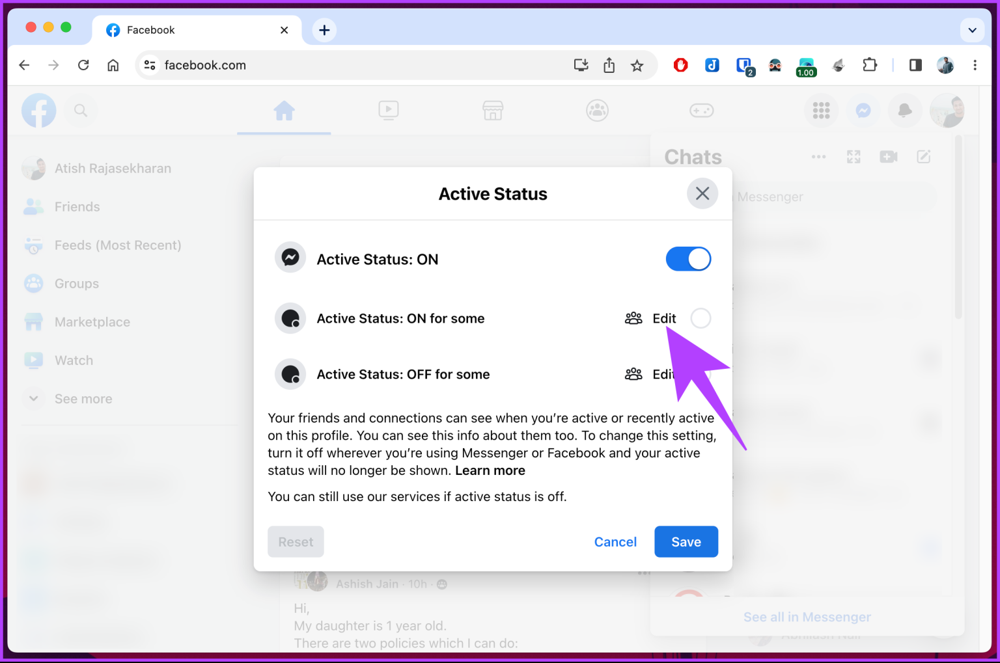
Task: Open the 'Learn more' link
Action: 490,470
